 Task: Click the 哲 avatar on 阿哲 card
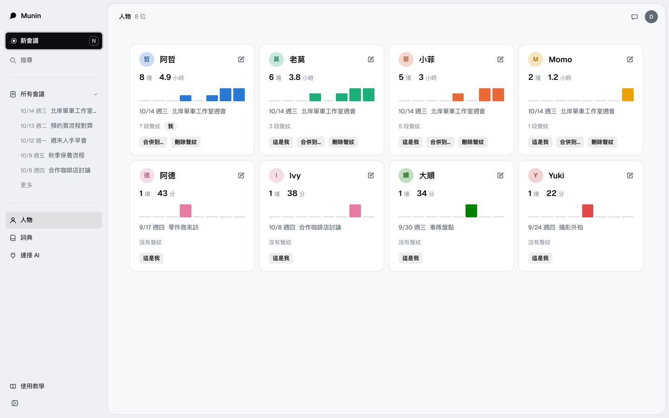[x=147, y=59]
